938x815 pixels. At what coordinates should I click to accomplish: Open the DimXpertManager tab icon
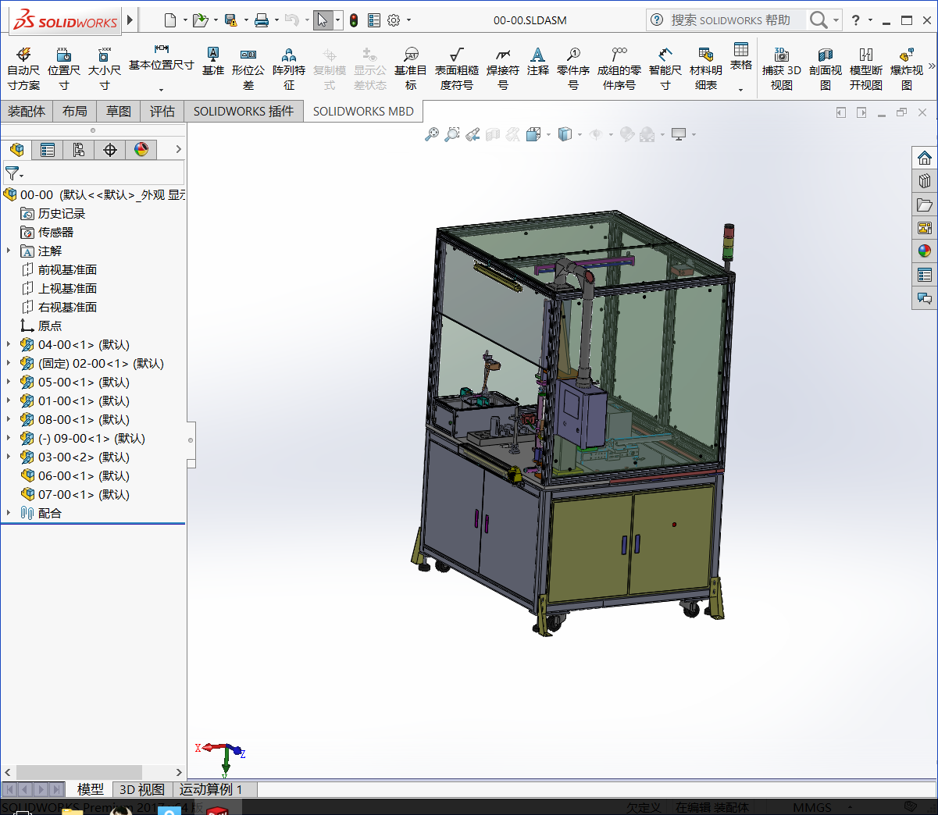(110, 149)
